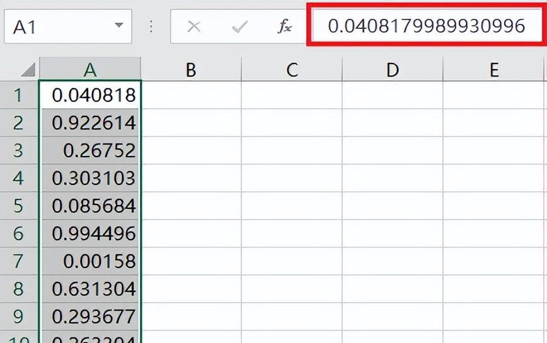The width and height of the screenshot is (547, 343).
Task: Click the Cancel (X) icon in formula bar
Action: click(x=194, y=26)
